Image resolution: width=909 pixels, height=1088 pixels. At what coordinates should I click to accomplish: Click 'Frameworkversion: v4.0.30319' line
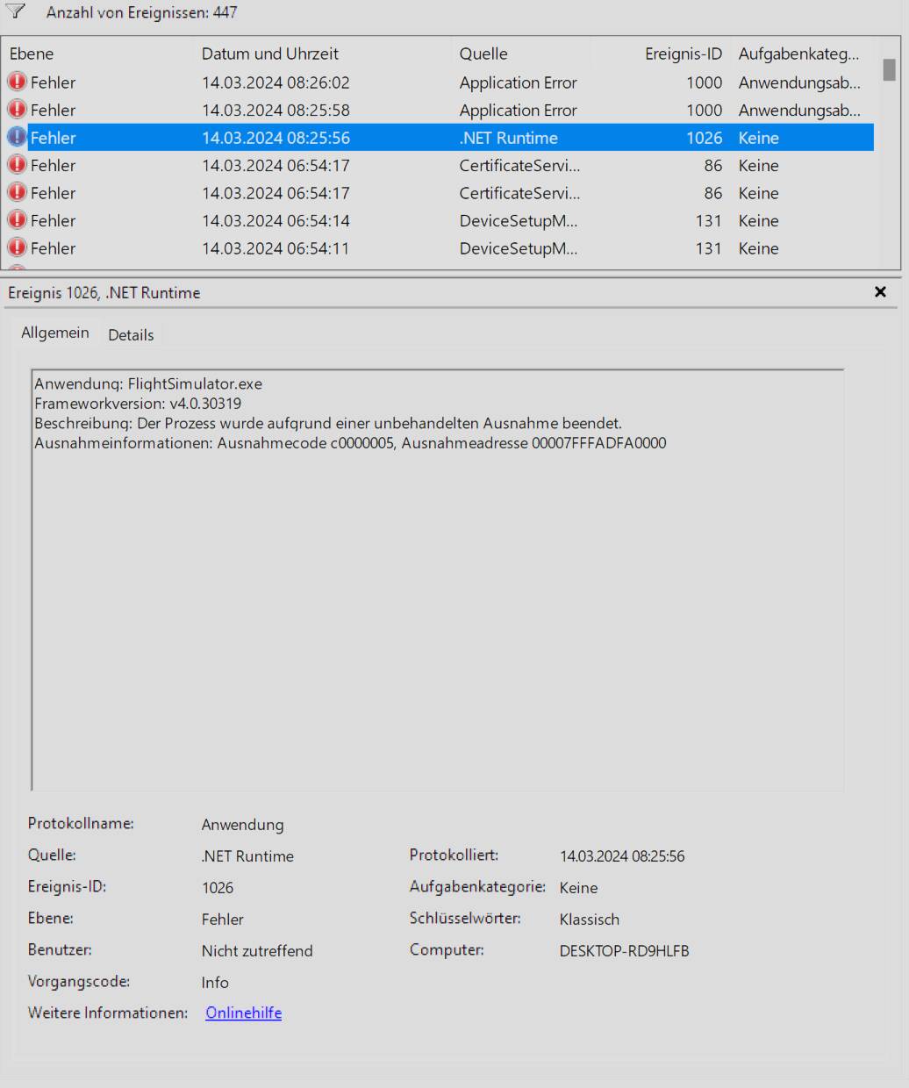coord(138,404)
